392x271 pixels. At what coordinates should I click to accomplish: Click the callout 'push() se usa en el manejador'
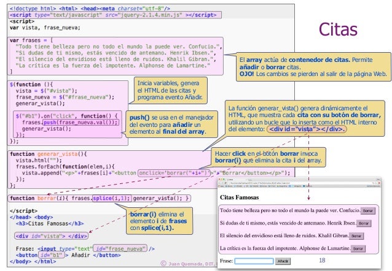pyautogui.click(x=171, y=124)
